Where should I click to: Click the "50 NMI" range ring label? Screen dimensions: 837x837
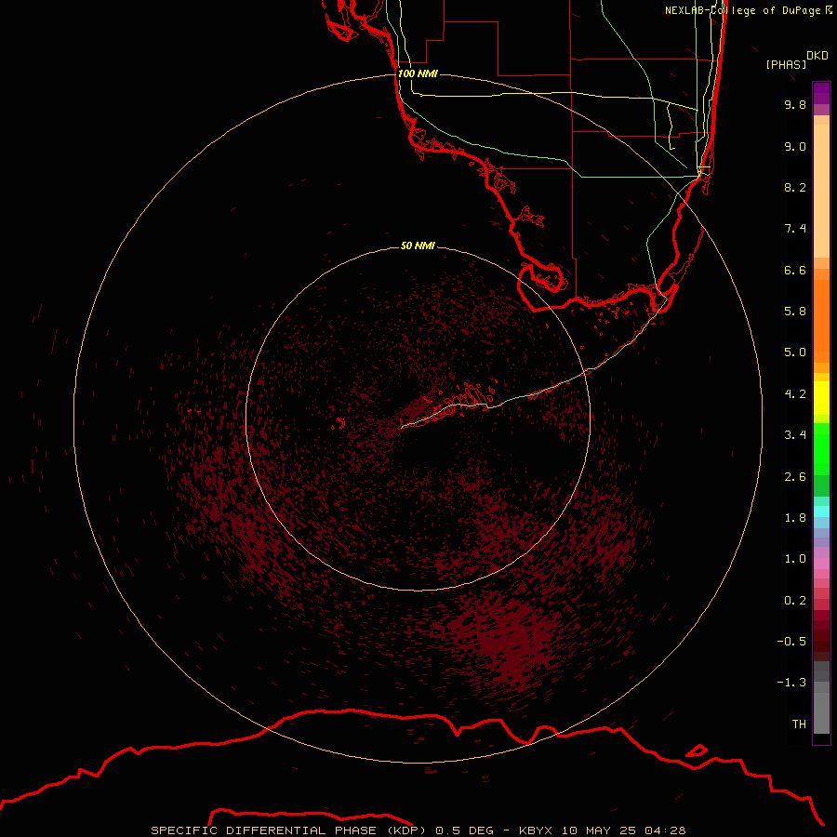(418, 246)
